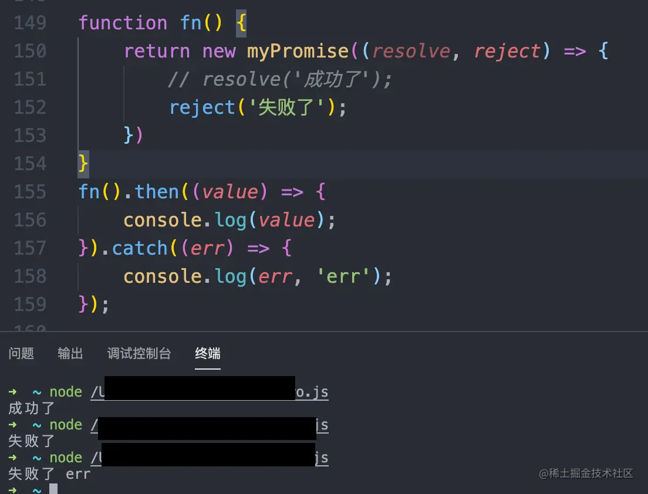The image size is (648, 494).
Task: Click line number 154 in gutter
Action: point(30,164)
